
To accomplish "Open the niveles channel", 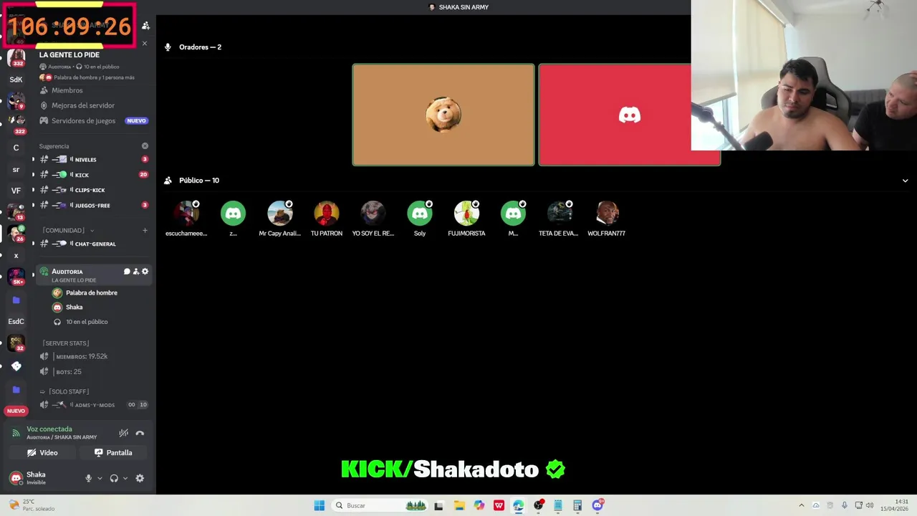I will click(93, 159).
